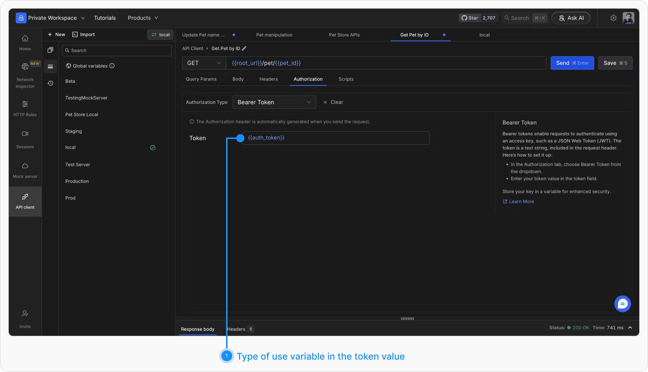Screen dimensions: 648x372
Task: Follow the Learn More link
Action: click(521, 202)
